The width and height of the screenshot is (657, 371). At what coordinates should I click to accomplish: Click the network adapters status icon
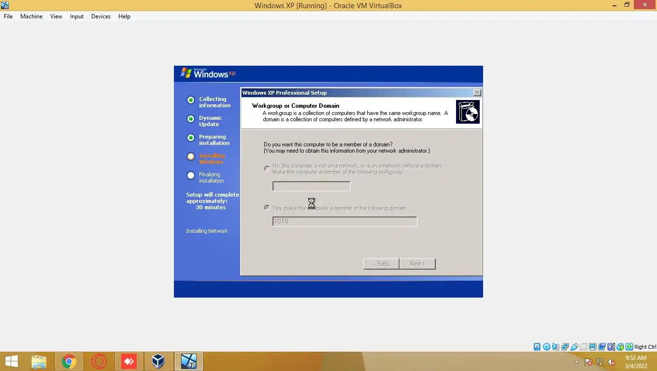pos(565,347)
